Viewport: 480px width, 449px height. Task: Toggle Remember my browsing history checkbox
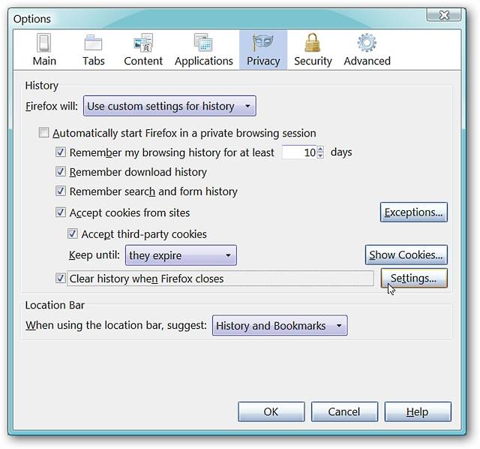[x=61, y=152]
